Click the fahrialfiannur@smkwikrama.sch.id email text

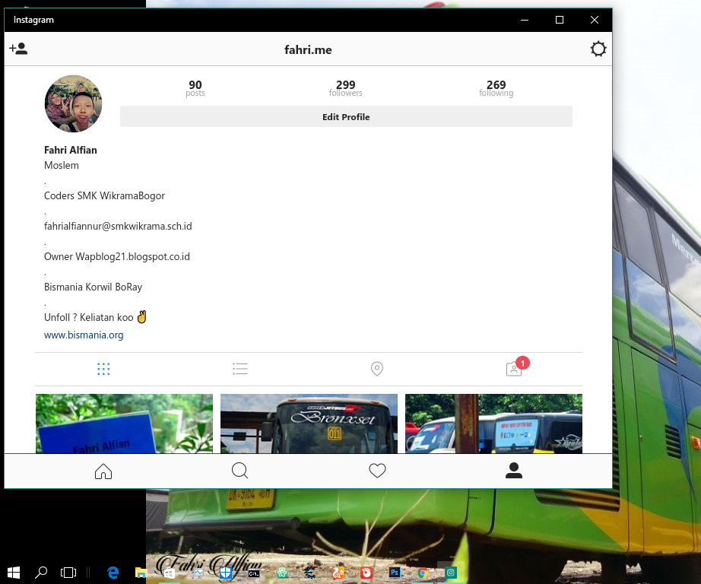click(x=118, y=227)
